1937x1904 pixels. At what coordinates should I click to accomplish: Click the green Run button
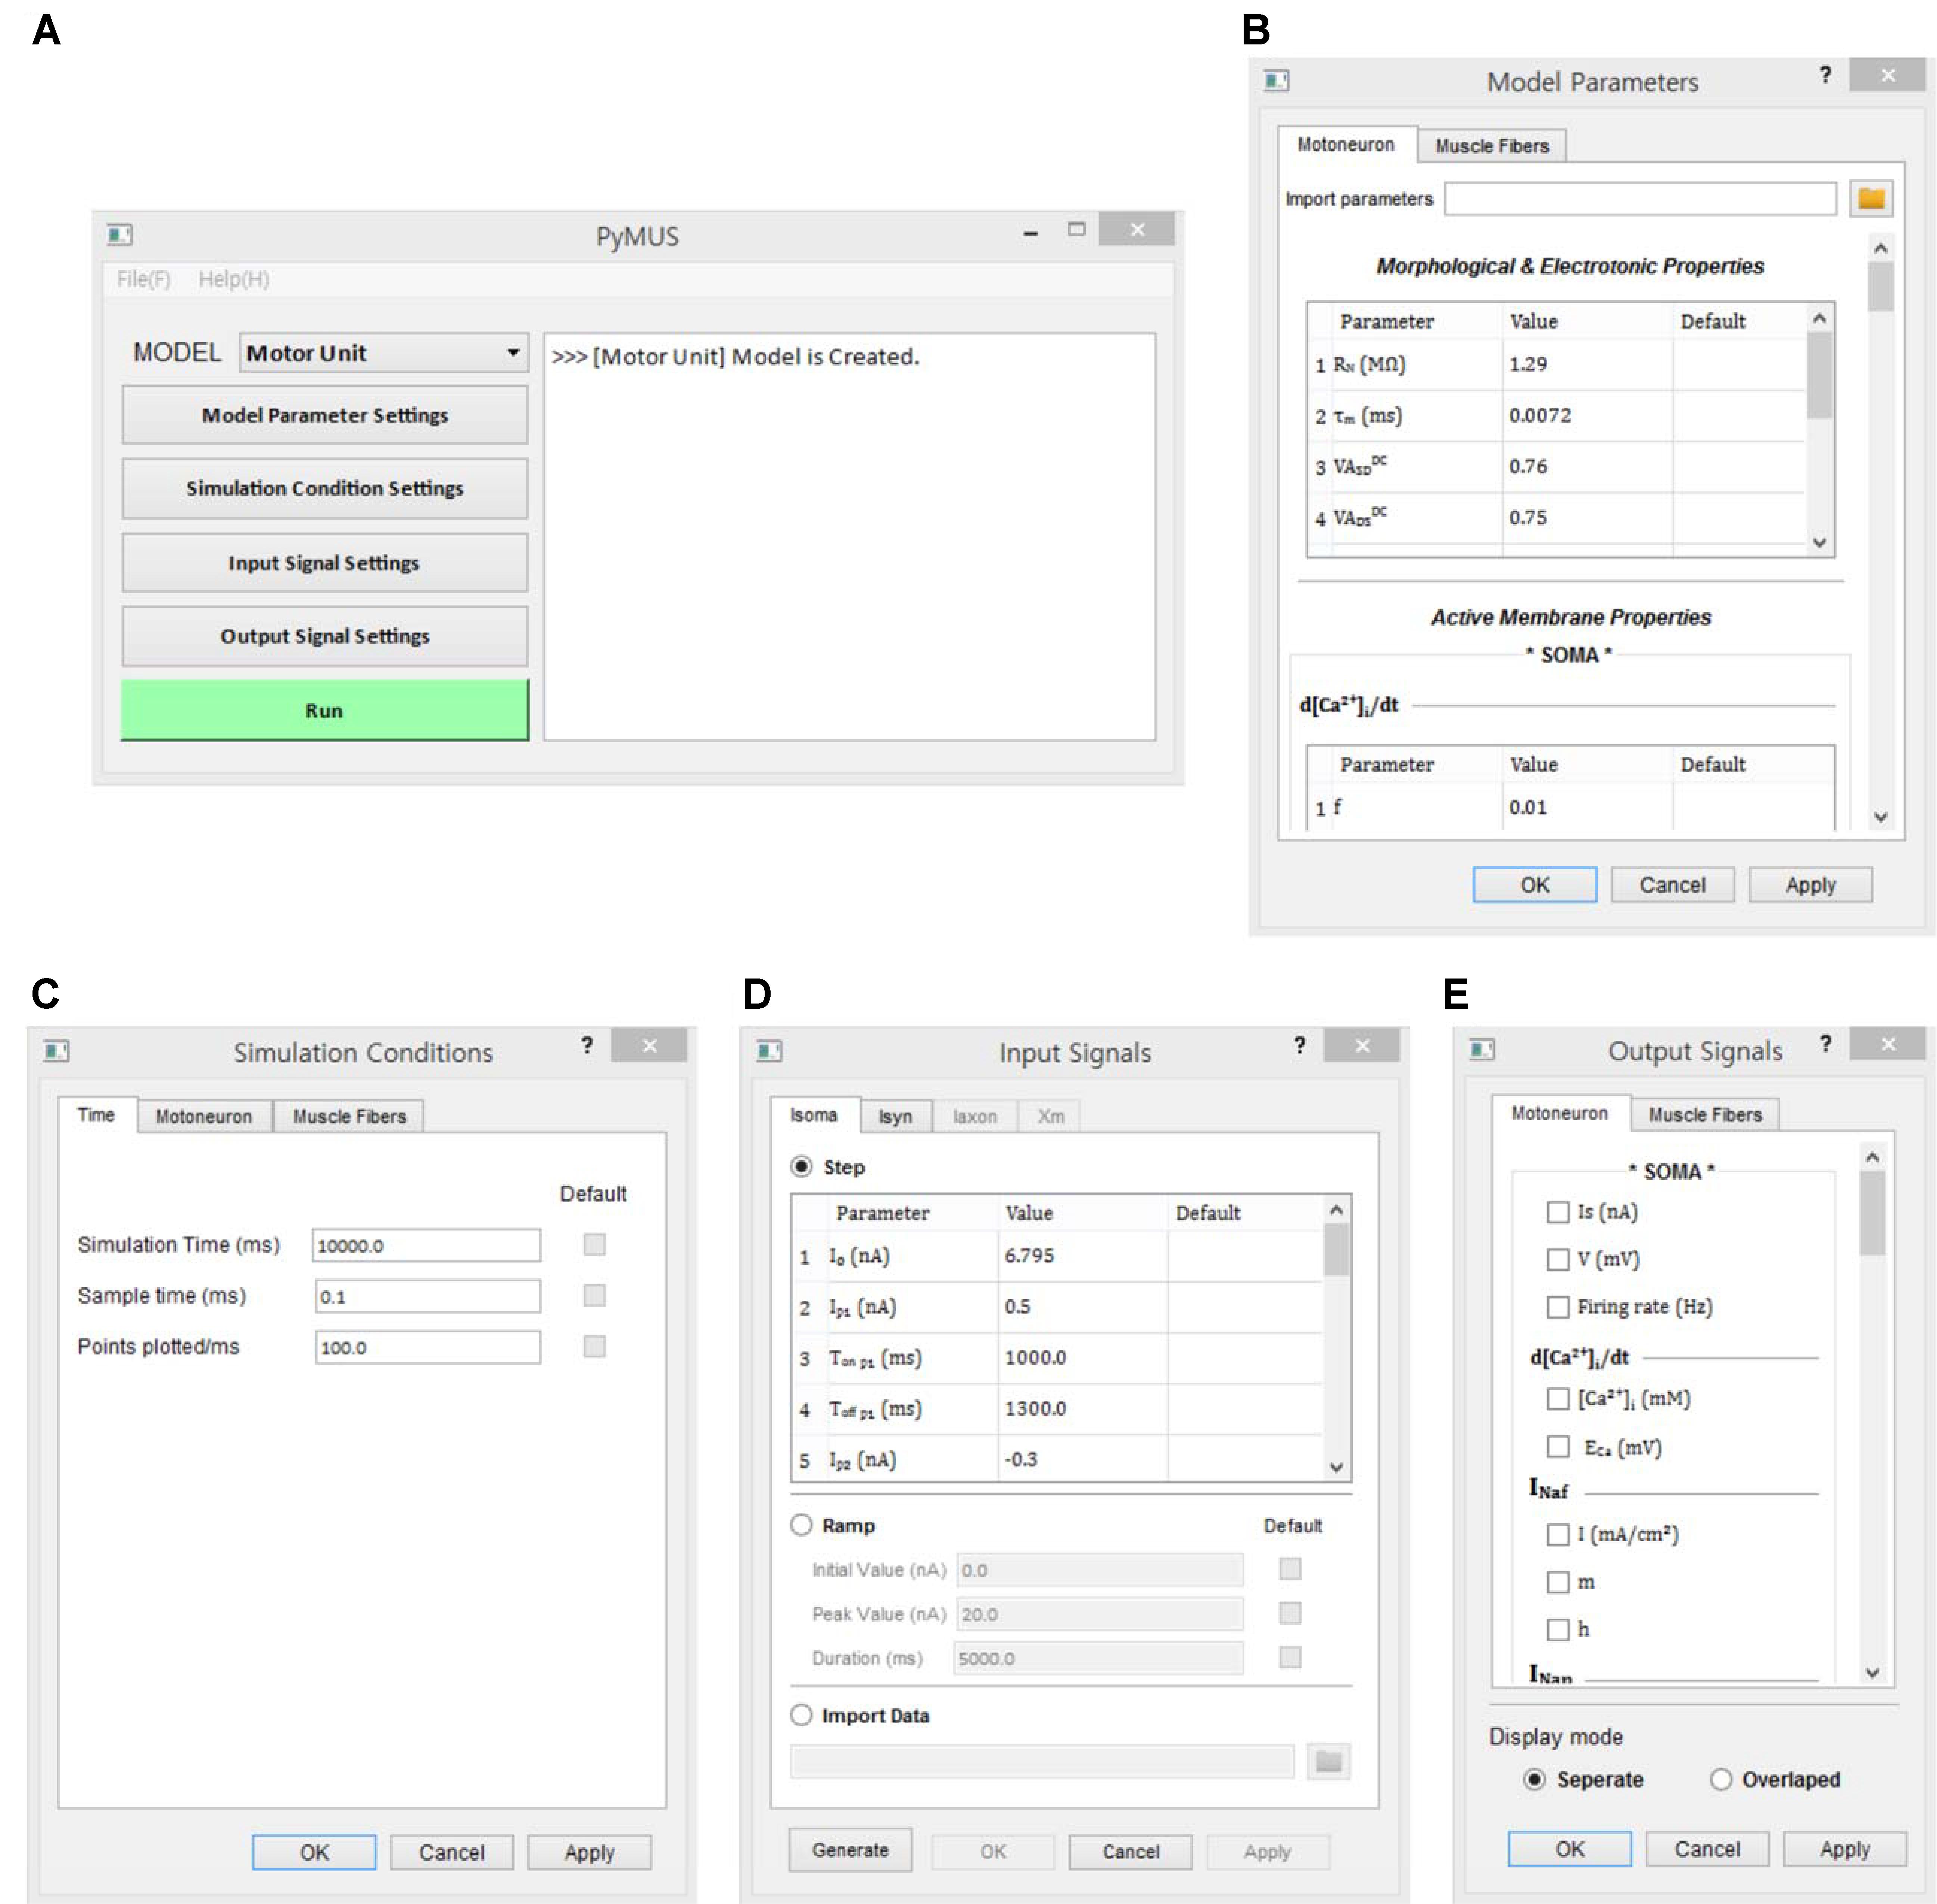(325, 710)
